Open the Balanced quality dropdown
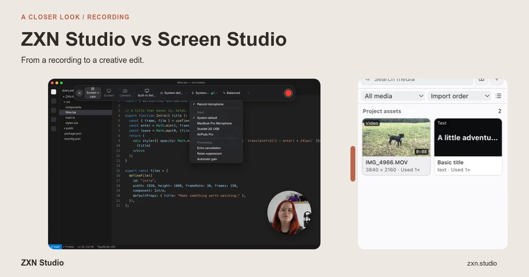The height and width of the screenshot is (277, 529). pos(236,93)
